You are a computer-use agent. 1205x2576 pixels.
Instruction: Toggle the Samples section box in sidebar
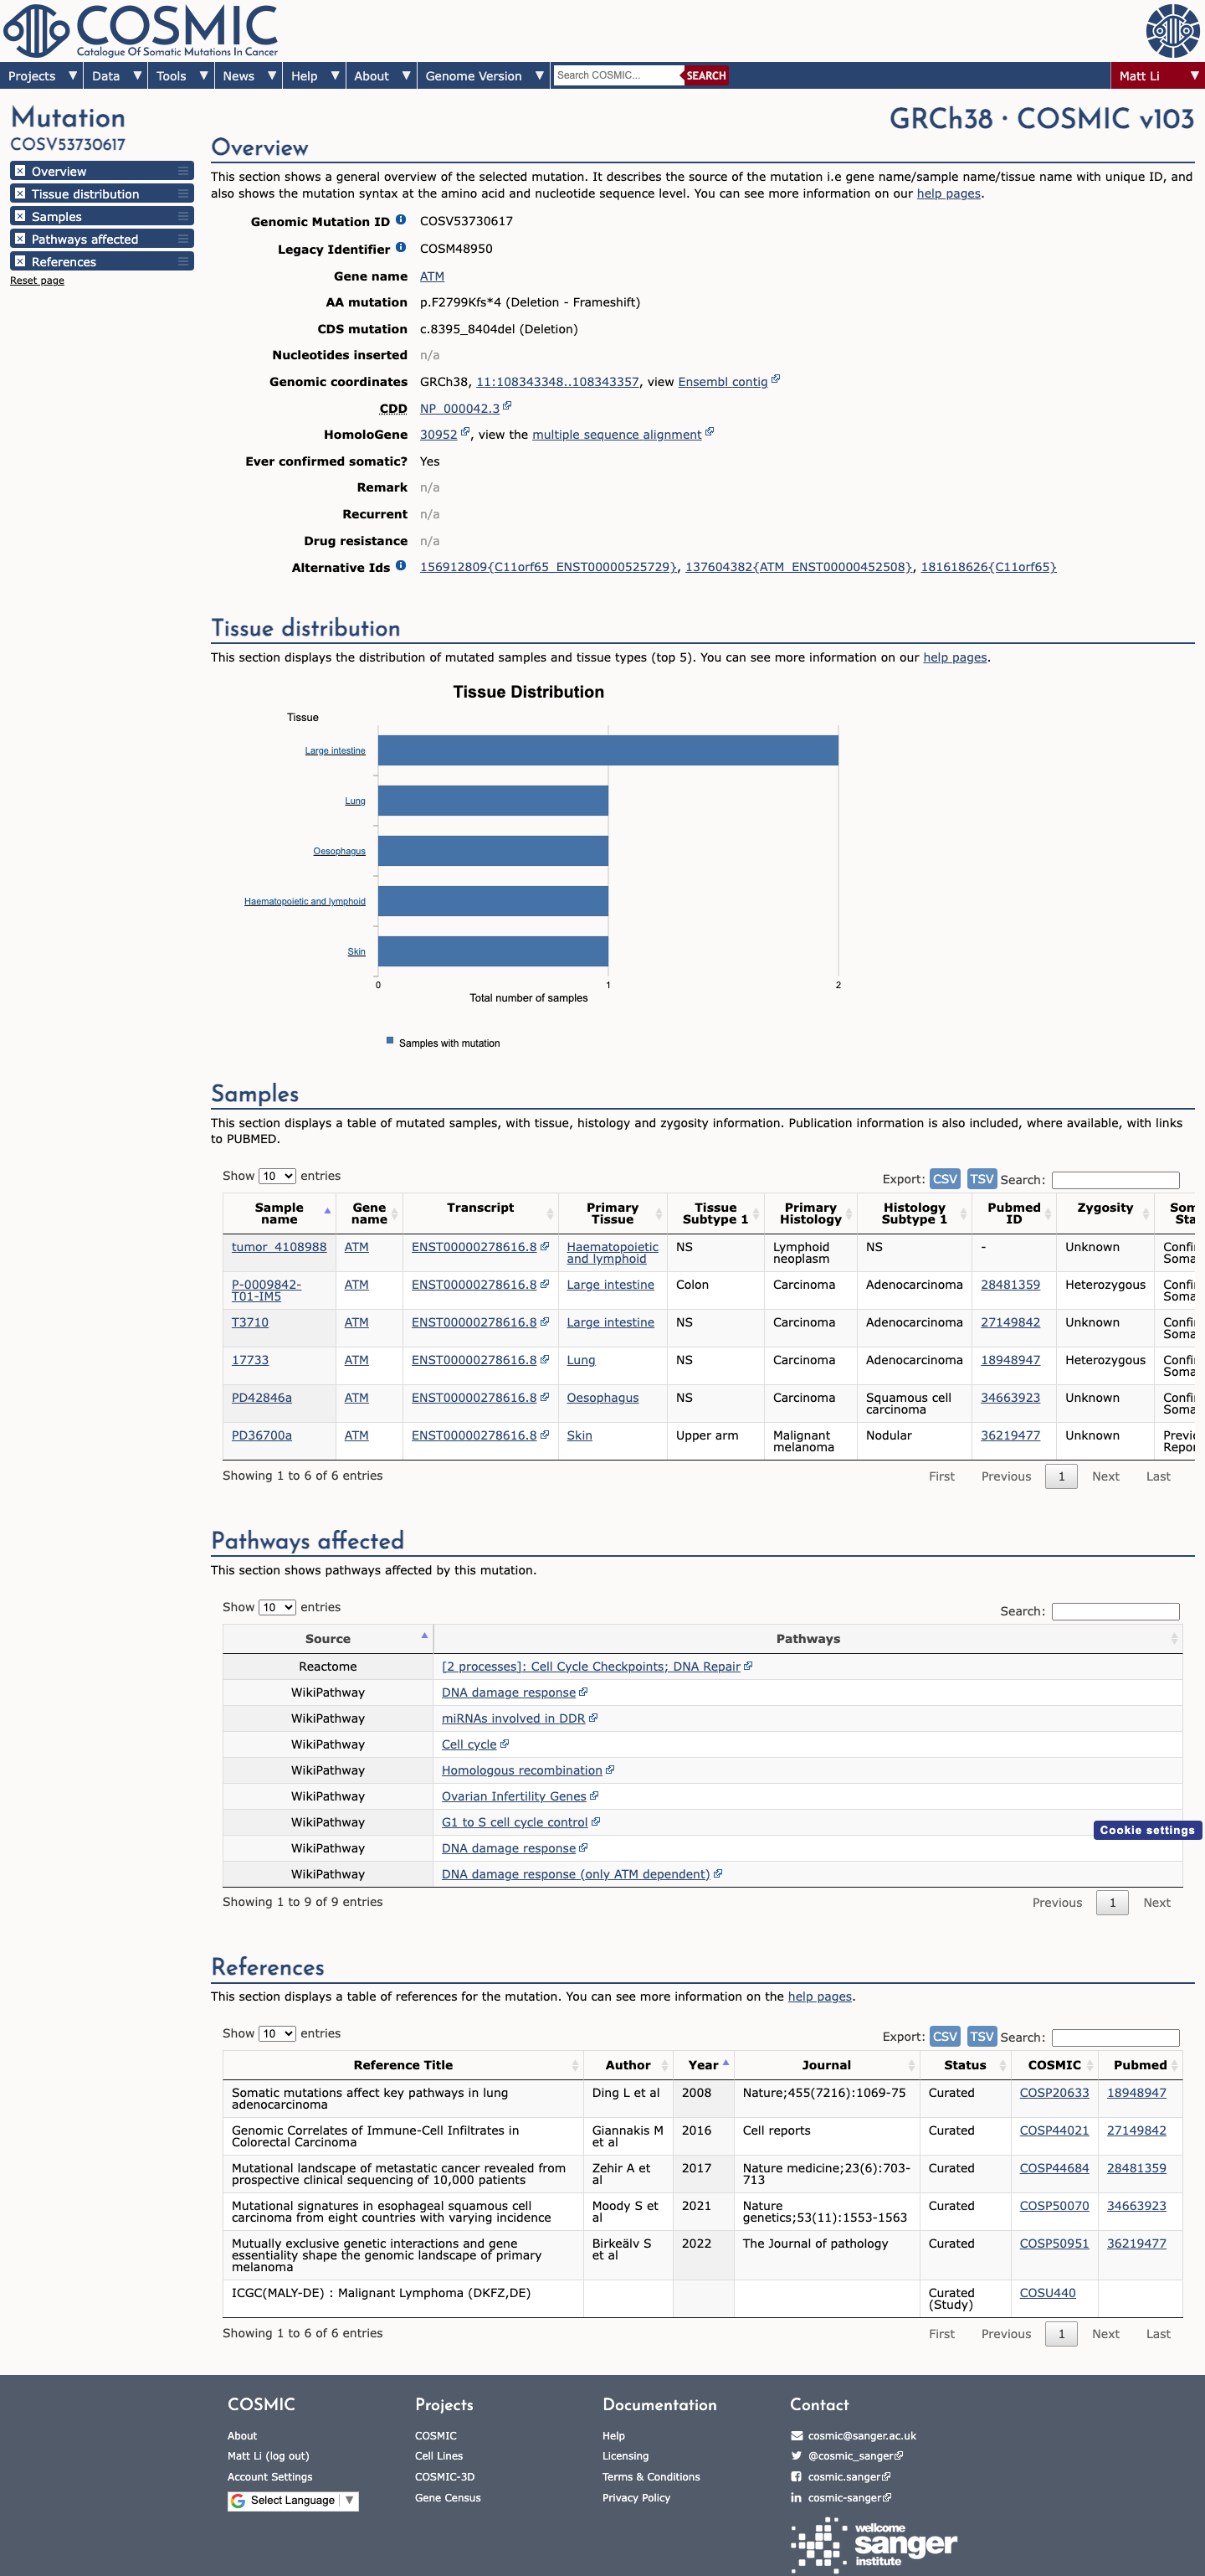19,216
